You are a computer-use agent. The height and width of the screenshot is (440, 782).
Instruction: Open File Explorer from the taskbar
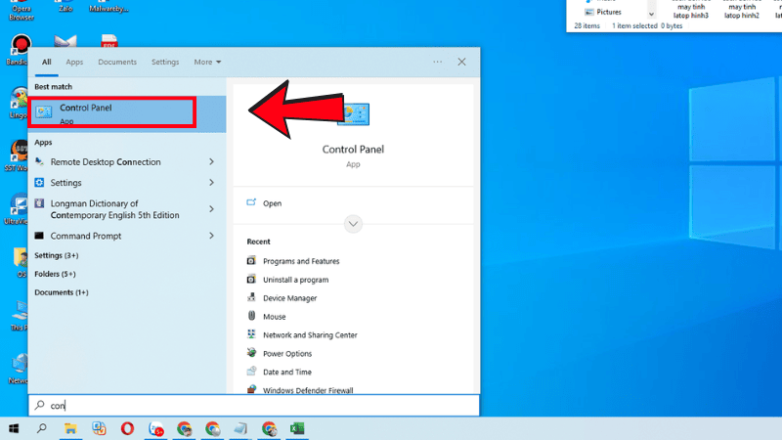pos(70,428)
